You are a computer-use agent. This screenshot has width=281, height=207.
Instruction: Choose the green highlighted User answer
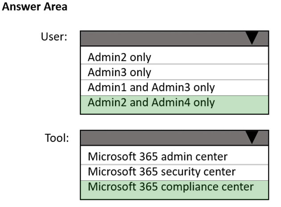(x=174, y=105)
